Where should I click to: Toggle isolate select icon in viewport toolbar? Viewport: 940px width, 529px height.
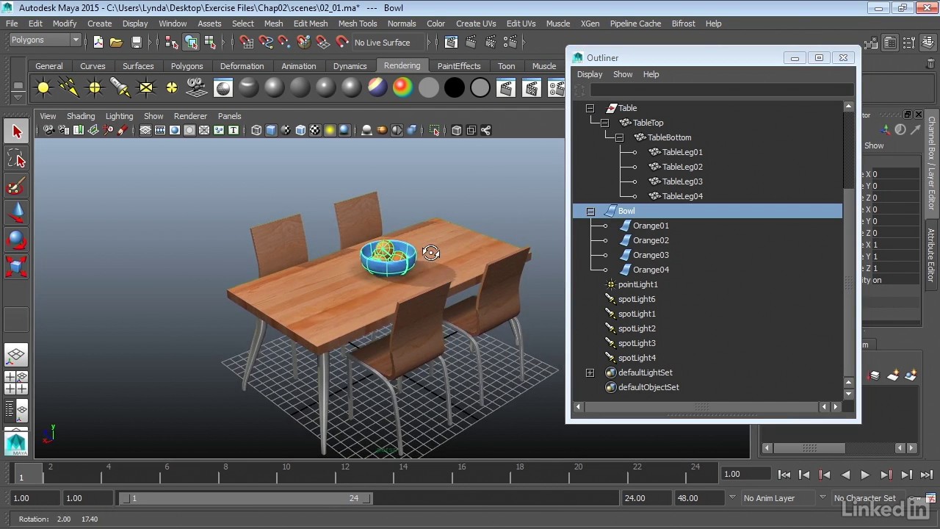435,131
